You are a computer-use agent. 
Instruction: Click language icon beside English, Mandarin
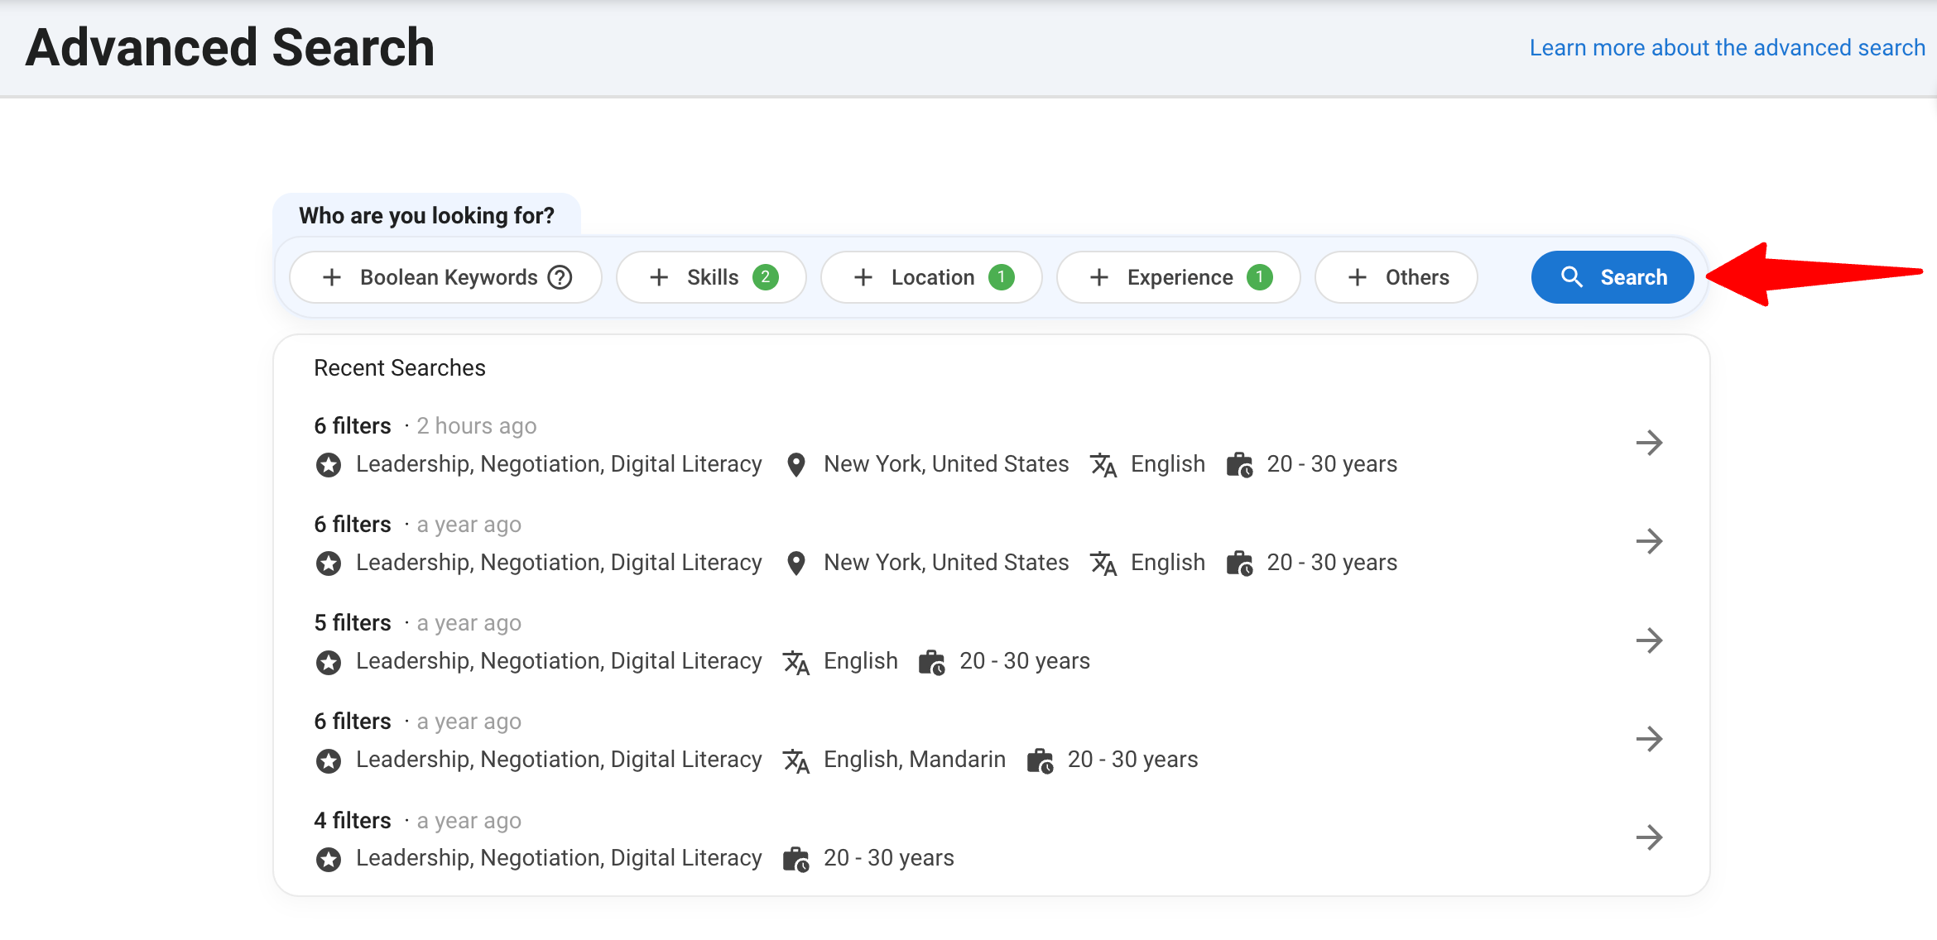click(796, 760)
